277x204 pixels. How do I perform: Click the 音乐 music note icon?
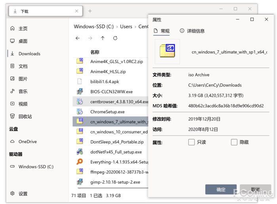[x=12, y=91]
